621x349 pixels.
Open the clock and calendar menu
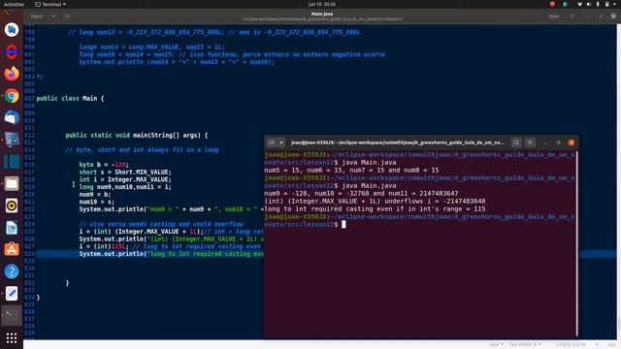(x=322, y=4)
